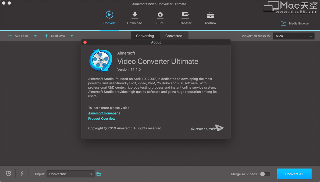Open the Transfer section icon
Viewport: 320px width, 182px height.
click(185, 15)
